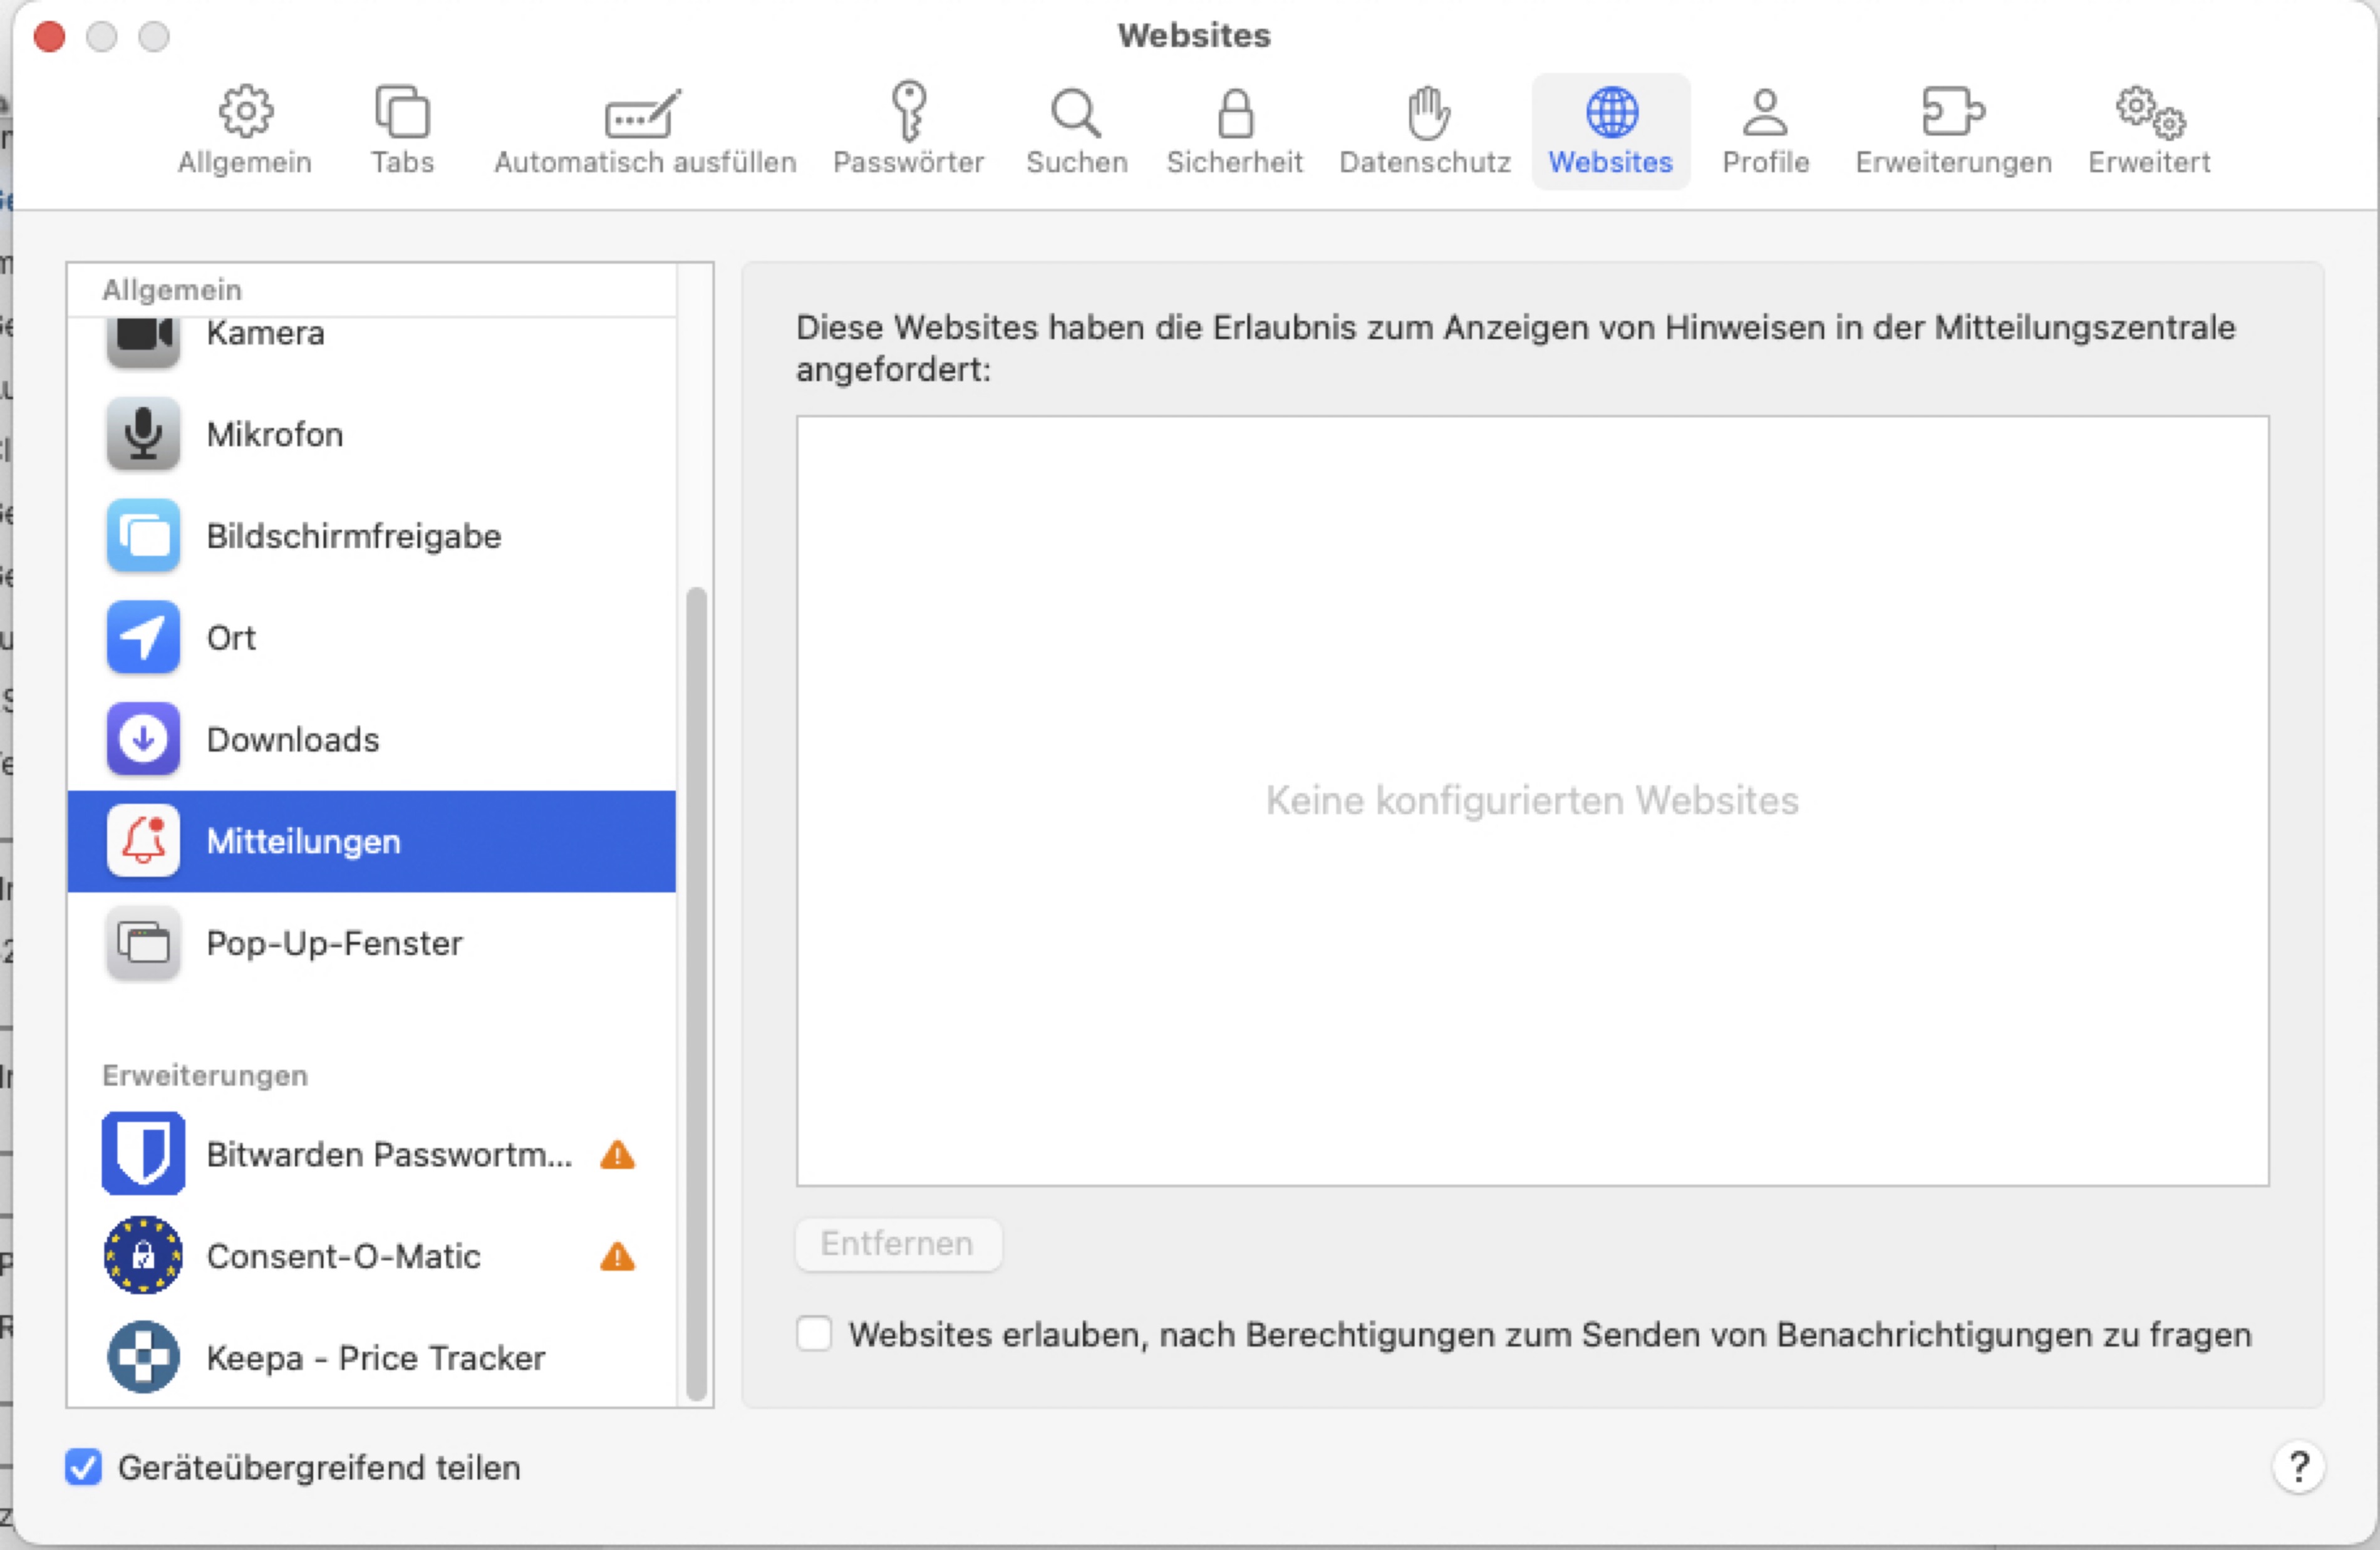Viewport: 2380px width, 1550px height.
Task: Click the Ort location arrow icon
Action: click(x=143, y=637)
